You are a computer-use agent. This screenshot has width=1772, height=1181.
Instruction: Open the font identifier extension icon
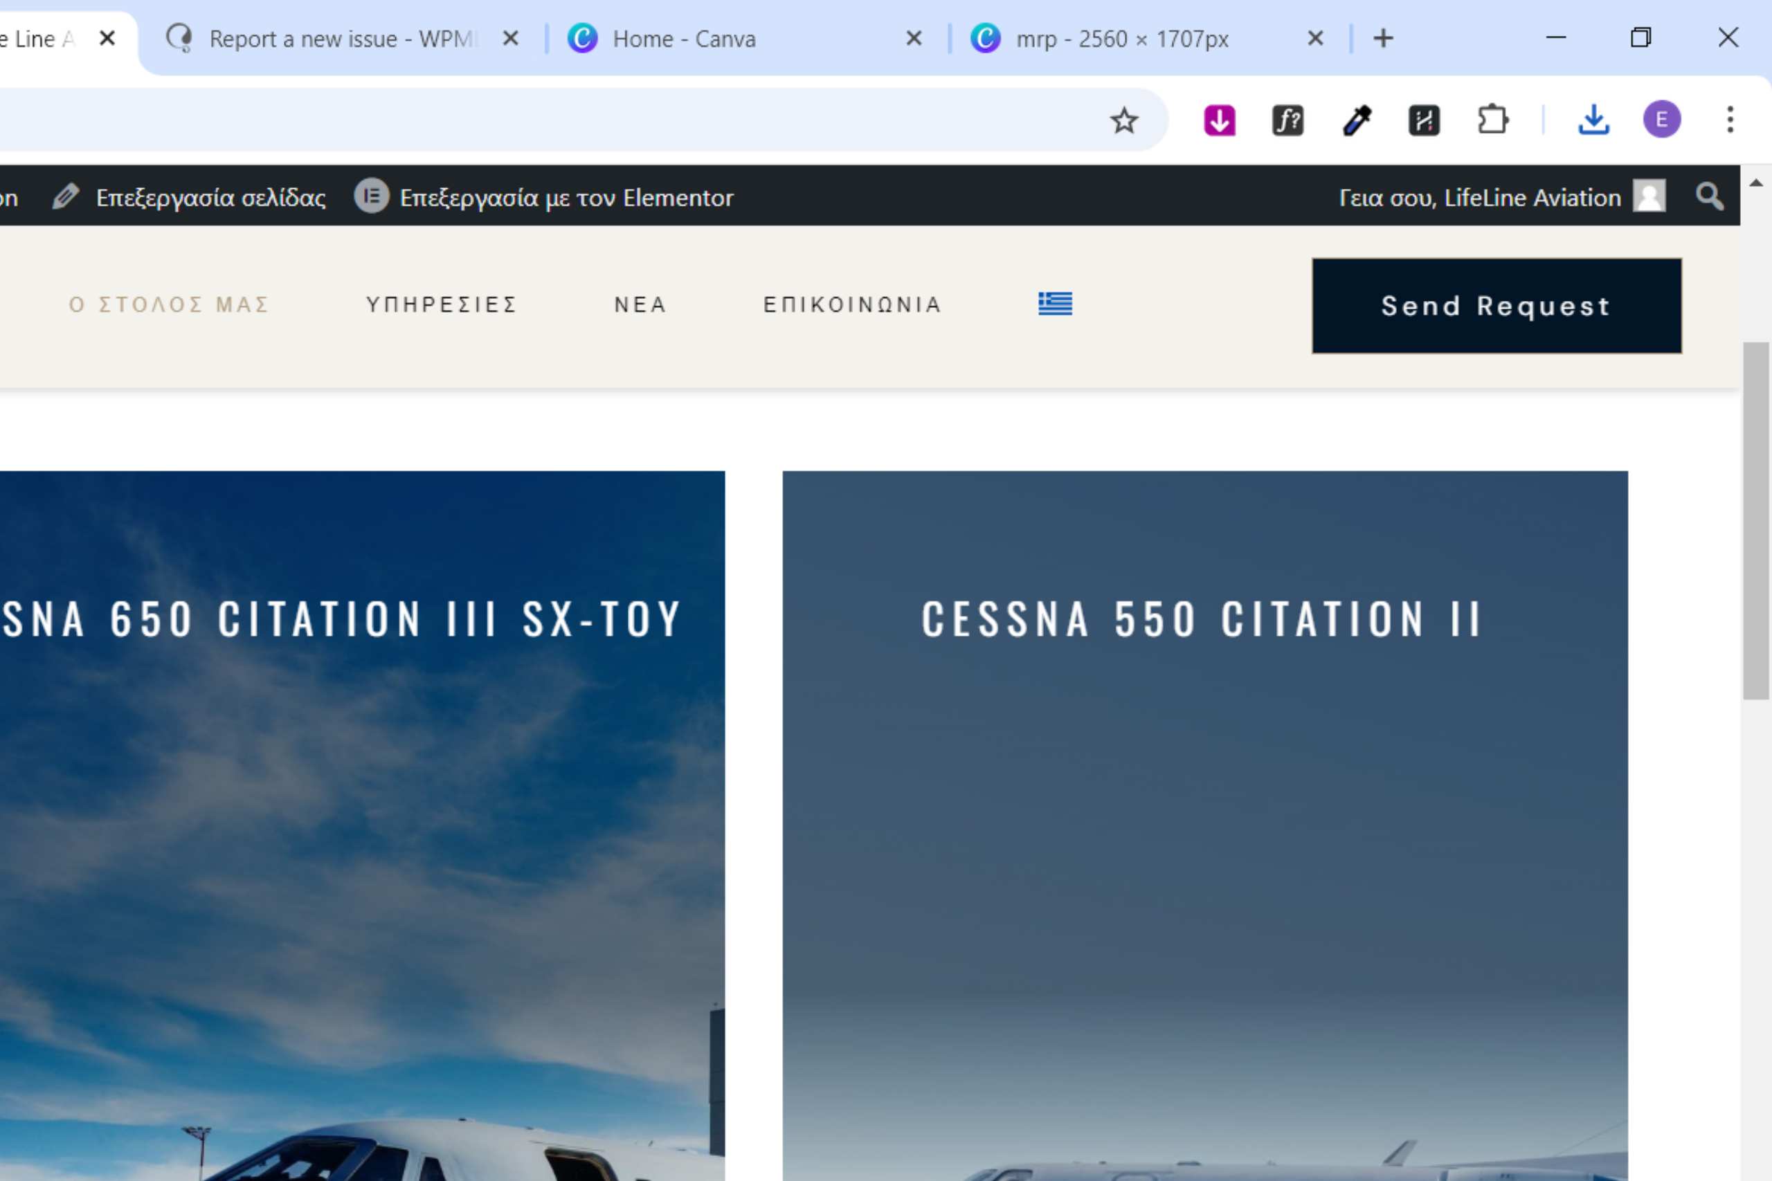[x=1287, y=120]
